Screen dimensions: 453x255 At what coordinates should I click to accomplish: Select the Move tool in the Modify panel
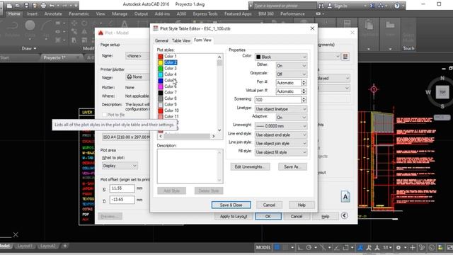[x=74, y=23]
